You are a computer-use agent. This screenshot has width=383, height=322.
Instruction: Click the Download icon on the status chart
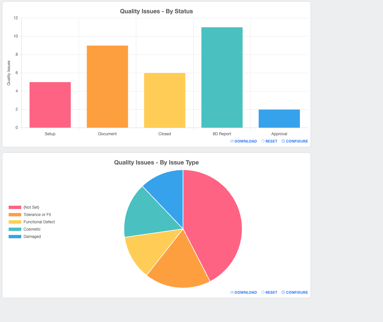click(232, 141)
